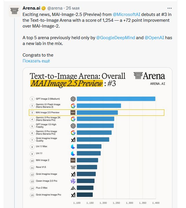Click the Arena column logo in the chart header
This screenshot has height=208, width=186.
click(x=138, y=76)
